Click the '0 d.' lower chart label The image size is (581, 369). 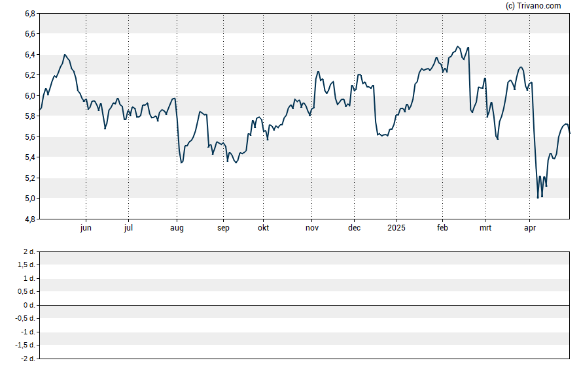coord(29,306)
